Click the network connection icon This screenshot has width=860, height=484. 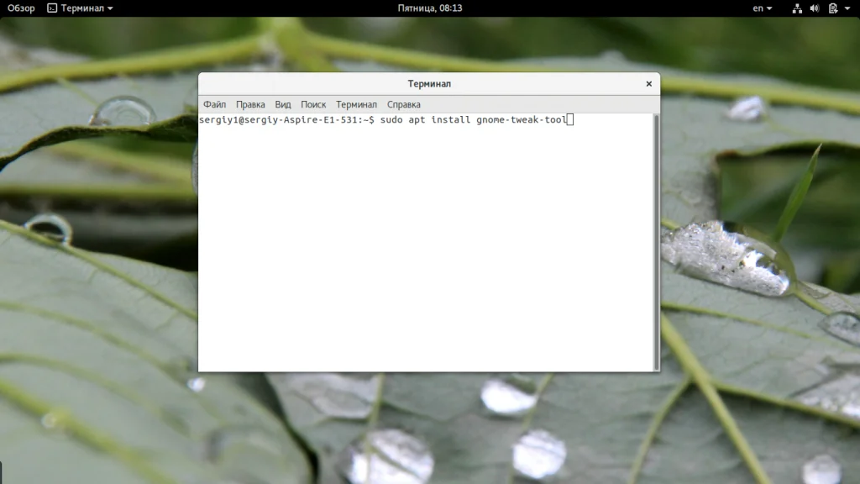(x=797, y=8)
